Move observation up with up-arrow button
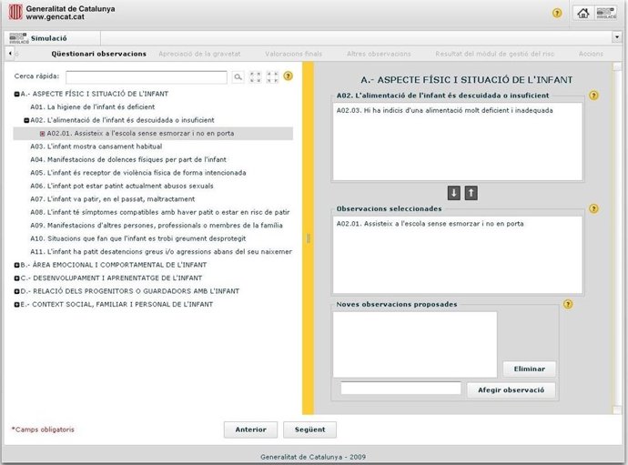Viewport: 628px width, 465px height. (471, 192)
